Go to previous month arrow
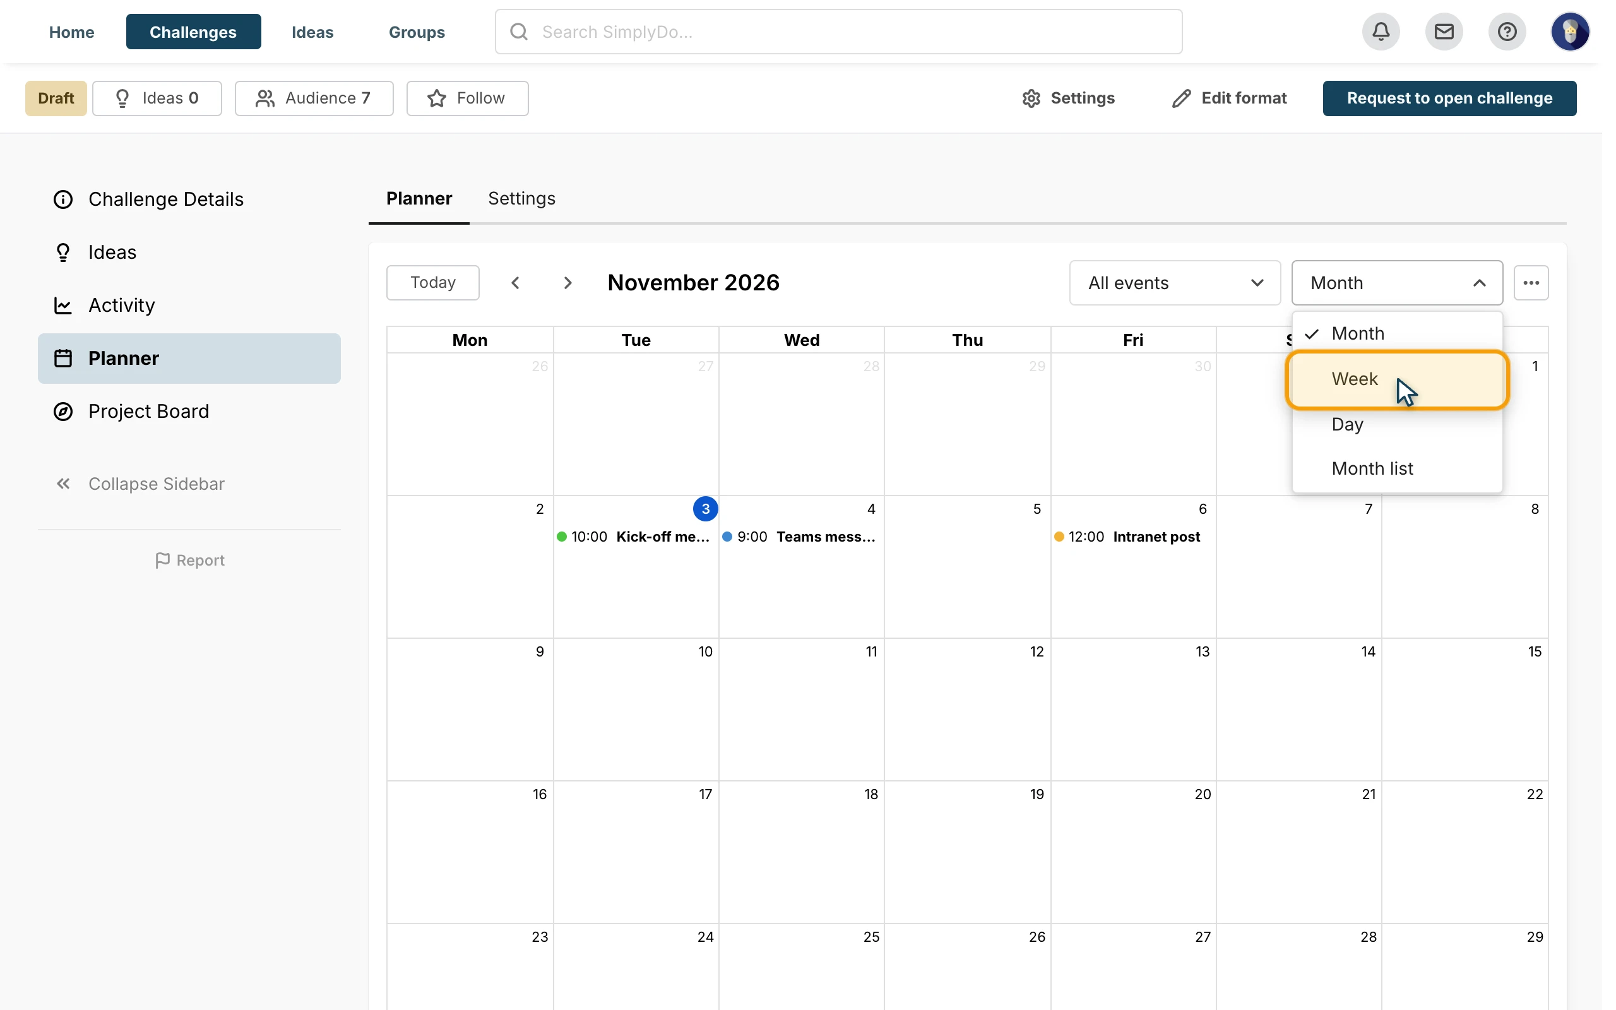1616x1010 pixels. click(516, 283)
